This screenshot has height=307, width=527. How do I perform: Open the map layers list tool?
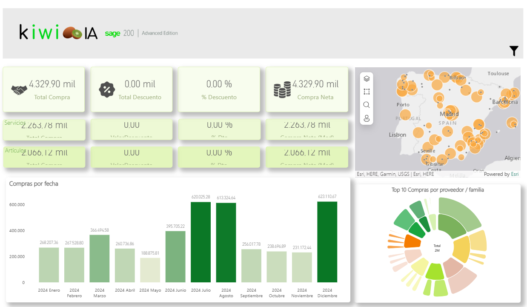pyautogui.click(x=367, y=79)
